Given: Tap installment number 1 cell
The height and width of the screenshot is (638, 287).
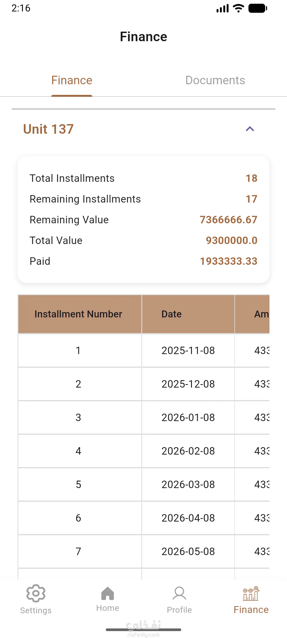Looking at the screenshot, I should [x=80, y=350].
